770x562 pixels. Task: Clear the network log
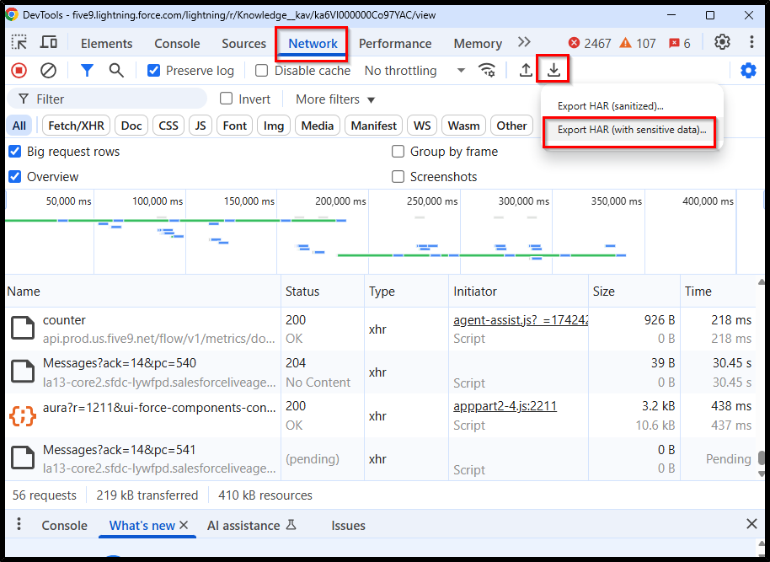(x=48, y=71)
